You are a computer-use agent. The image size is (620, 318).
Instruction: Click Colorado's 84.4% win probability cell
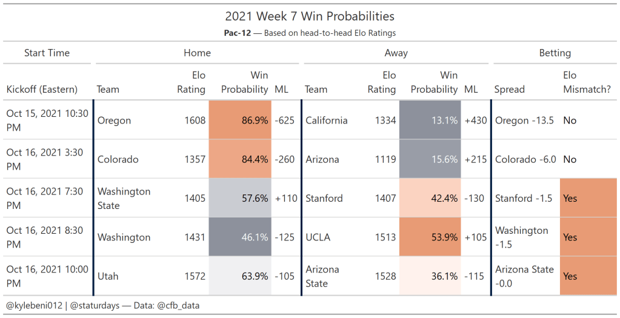pos(239,159)
